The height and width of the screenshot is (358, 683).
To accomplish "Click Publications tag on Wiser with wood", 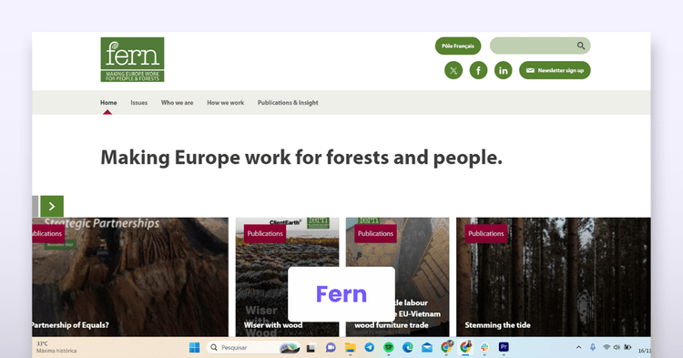I will pos(265,233).
